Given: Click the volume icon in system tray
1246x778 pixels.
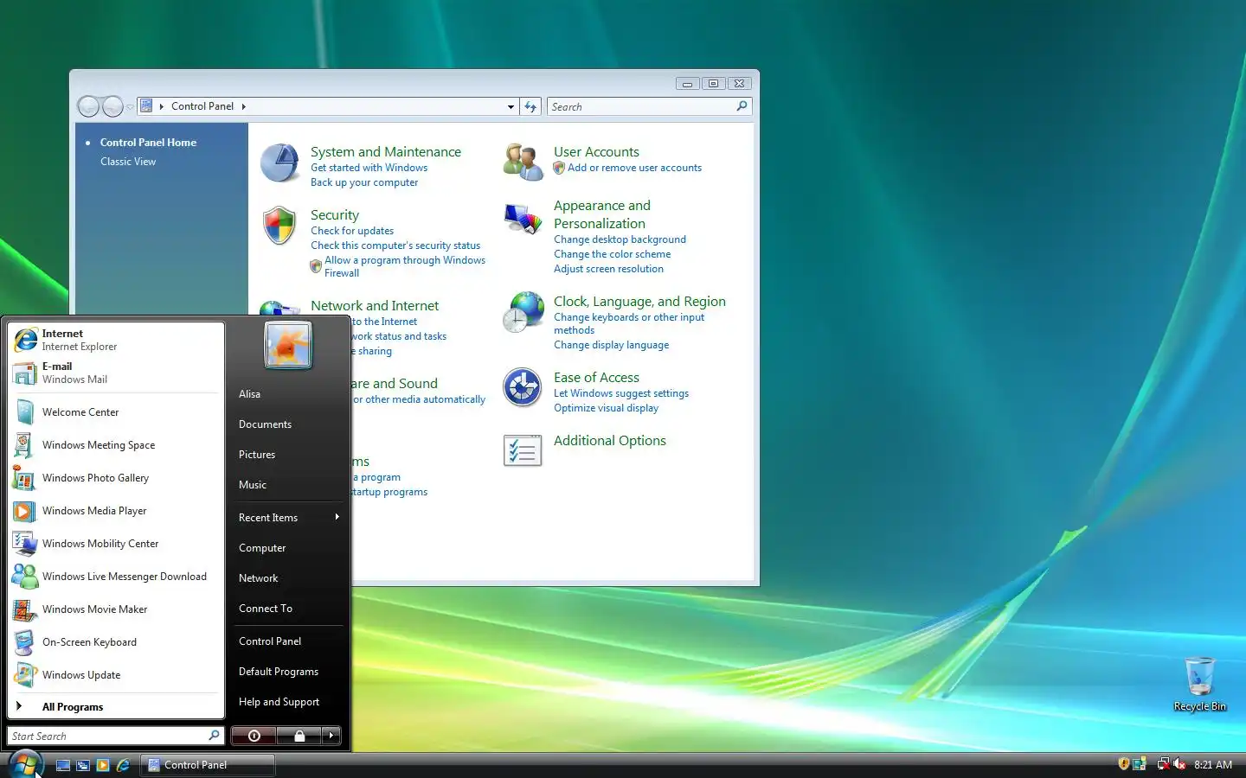Looking at the screenshot, I should (1179, 764).
